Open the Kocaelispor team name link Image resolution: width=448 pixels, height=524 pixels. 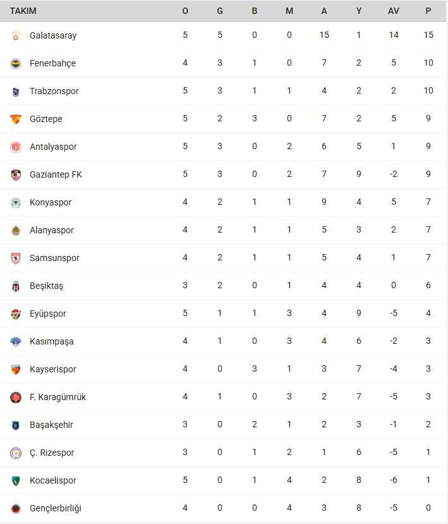[53, 480]
